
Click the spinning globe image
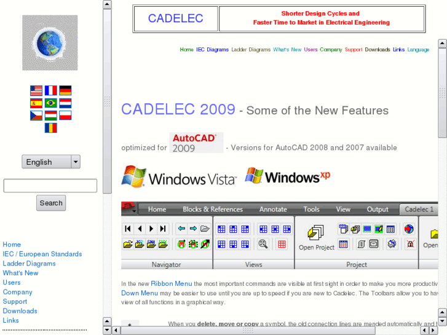point(50,43)
